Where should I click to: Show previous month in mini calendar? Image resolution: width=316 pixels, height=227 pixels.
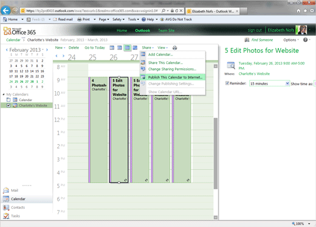pos(7,50)
